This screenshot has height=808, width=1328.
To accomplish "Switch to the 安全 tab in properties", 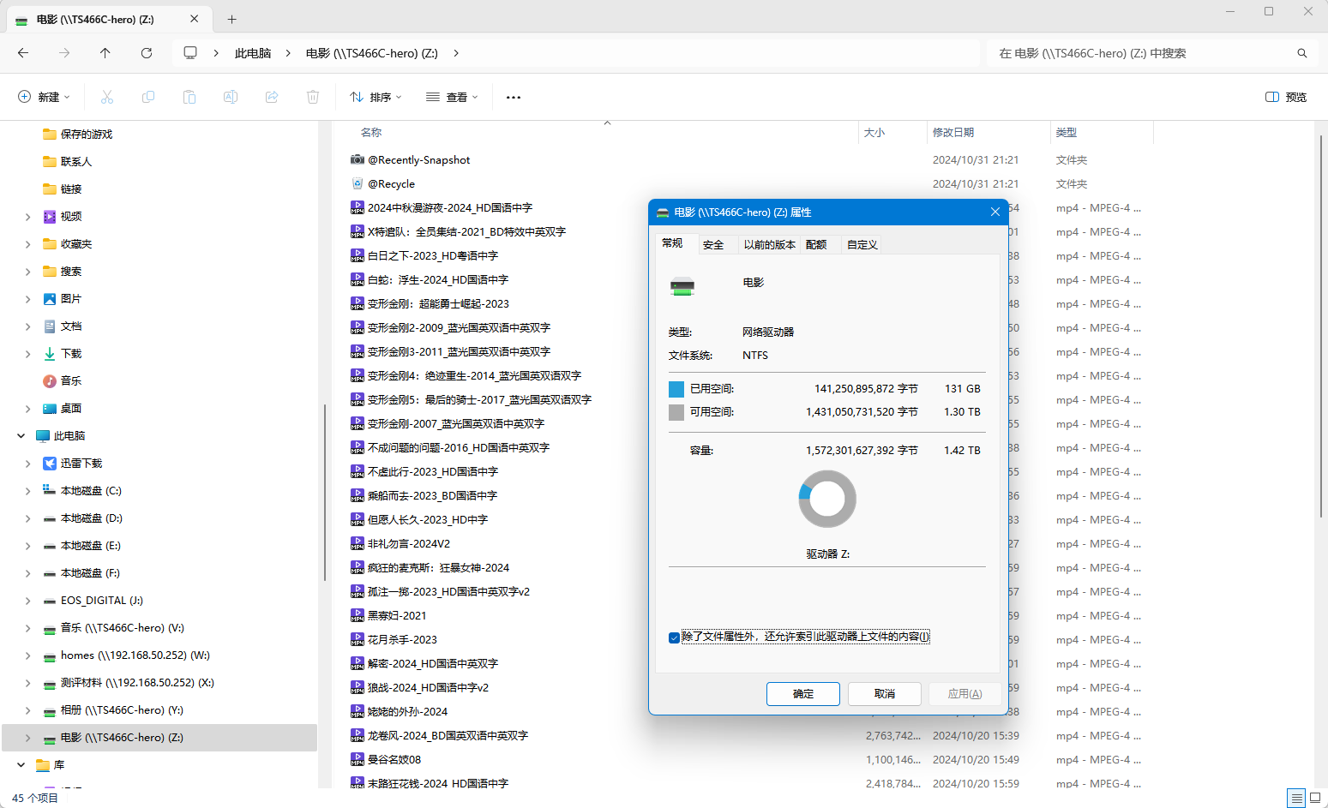I will point(713,245).
